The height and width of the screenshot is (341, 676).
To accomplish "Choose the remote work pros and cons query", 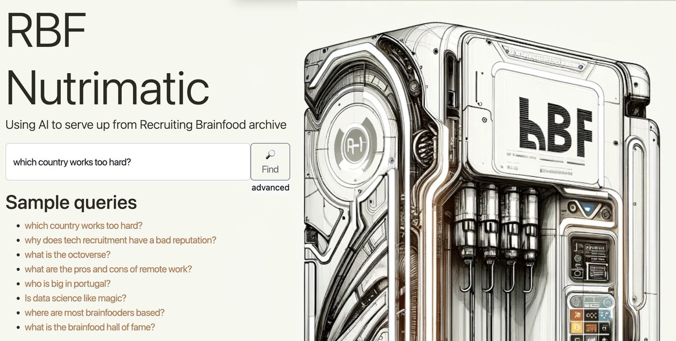I will click(108, 269).
